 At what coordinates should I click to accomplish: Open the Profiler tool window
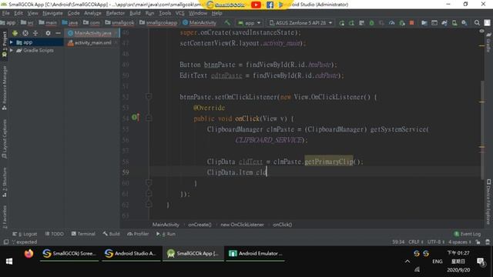click(x=138, y=234)
